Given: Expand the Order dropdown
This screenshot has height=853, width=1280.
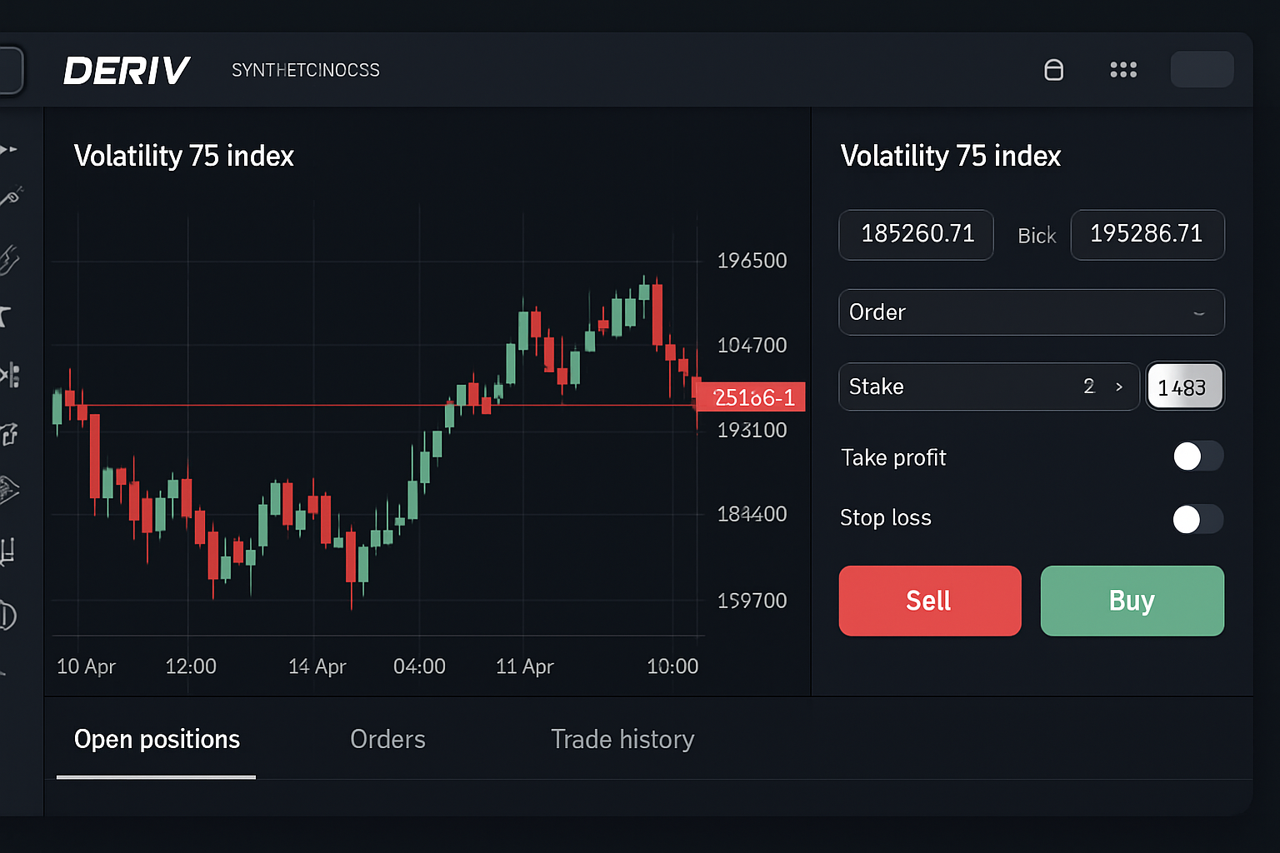Looking at the screenshot, I should coord(1032,312).
